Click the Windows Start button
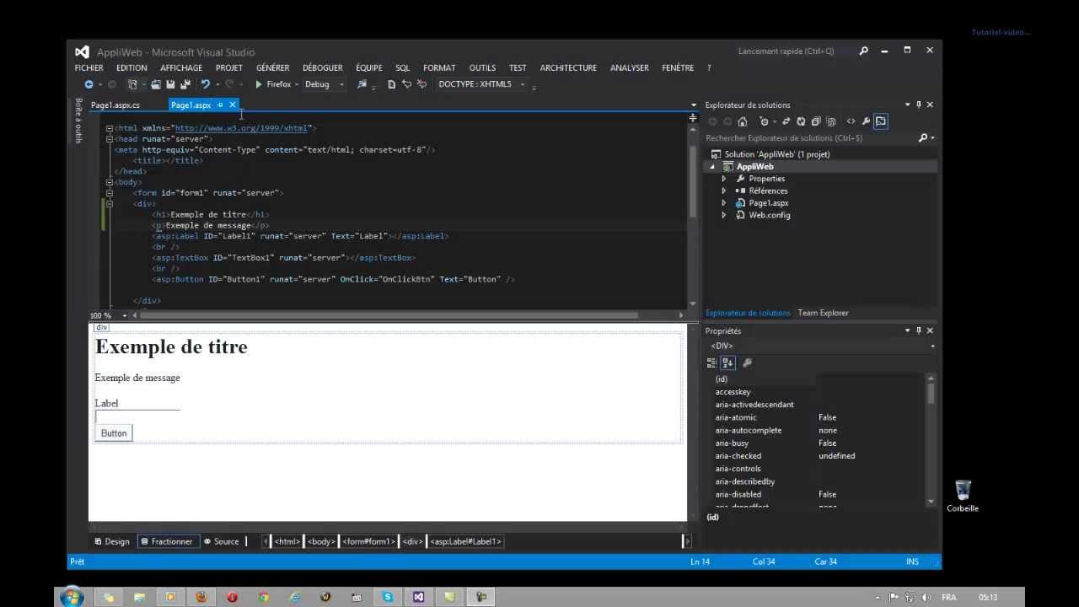 (72, 597)
